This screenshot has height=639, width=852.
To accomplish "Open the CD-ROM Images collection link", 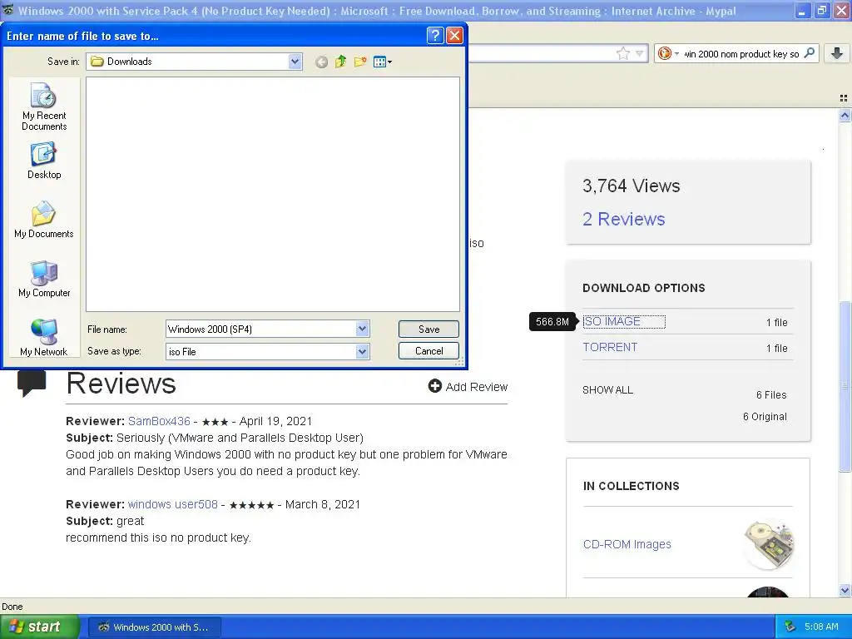I will pyautogui.click(x=627, y=544).
